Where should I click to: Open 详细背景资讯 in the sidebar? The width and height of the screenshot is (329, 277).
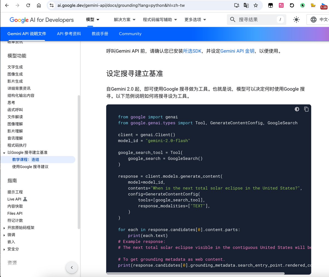point(19,88)
